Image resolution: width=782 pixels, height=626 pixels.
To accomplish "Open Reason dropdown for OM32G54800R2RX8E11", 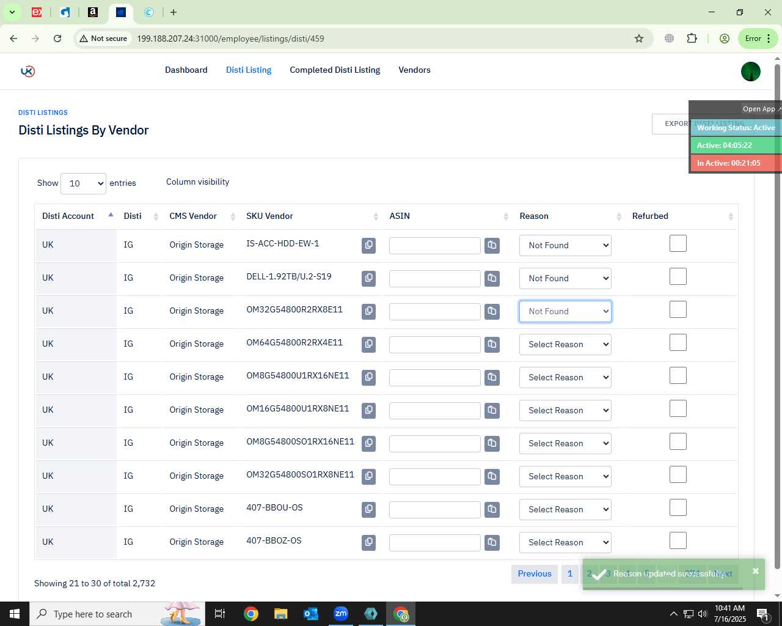I will tap(565, 311).
